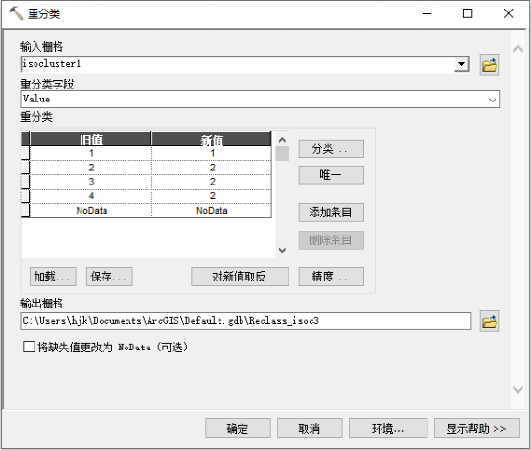Viewport: 531px width, 450px height.
Task: Click the reclass table scroll down arrow
Action: click(282, 250)
